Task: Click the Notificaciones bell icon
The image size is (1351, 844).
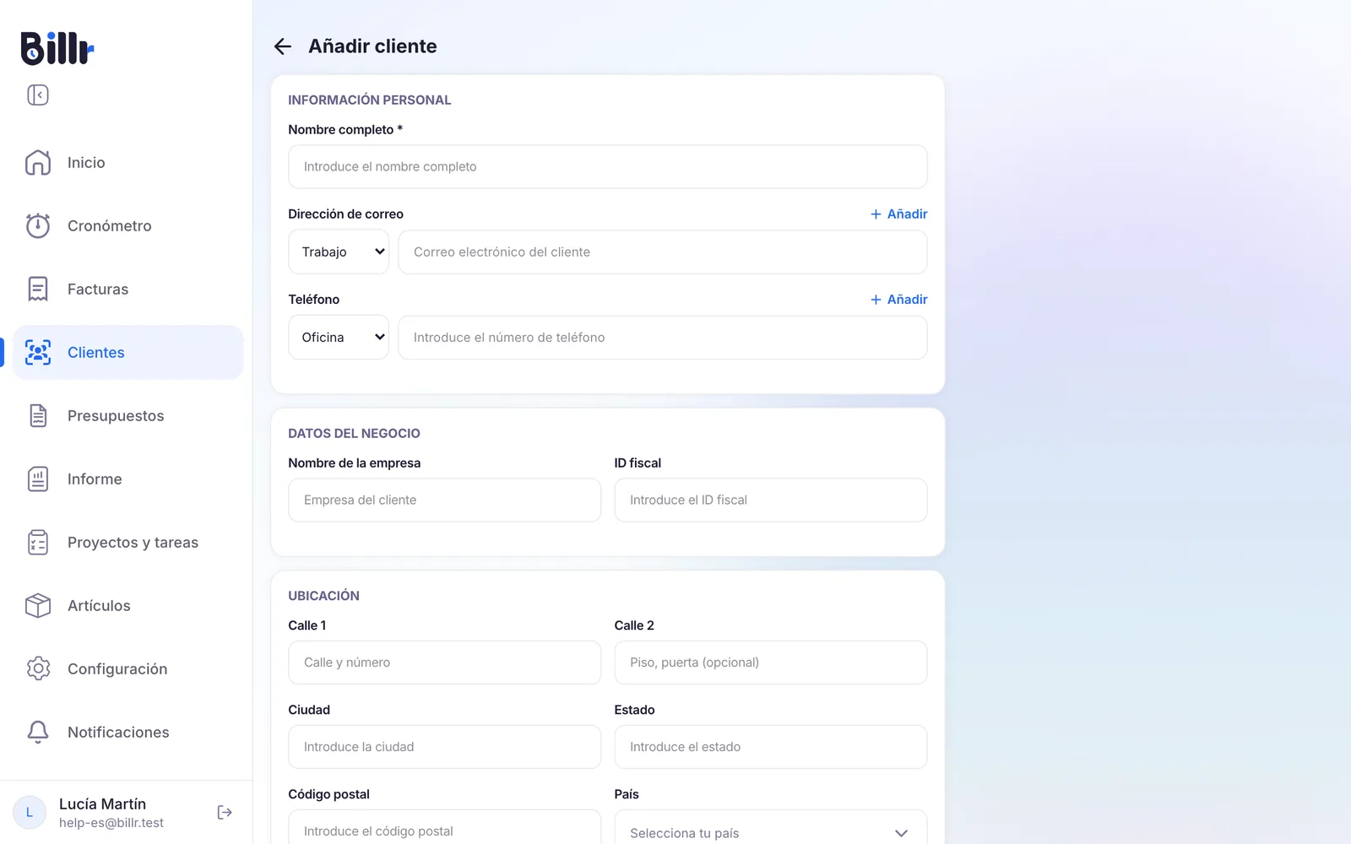Action: [x=38, y=732]
